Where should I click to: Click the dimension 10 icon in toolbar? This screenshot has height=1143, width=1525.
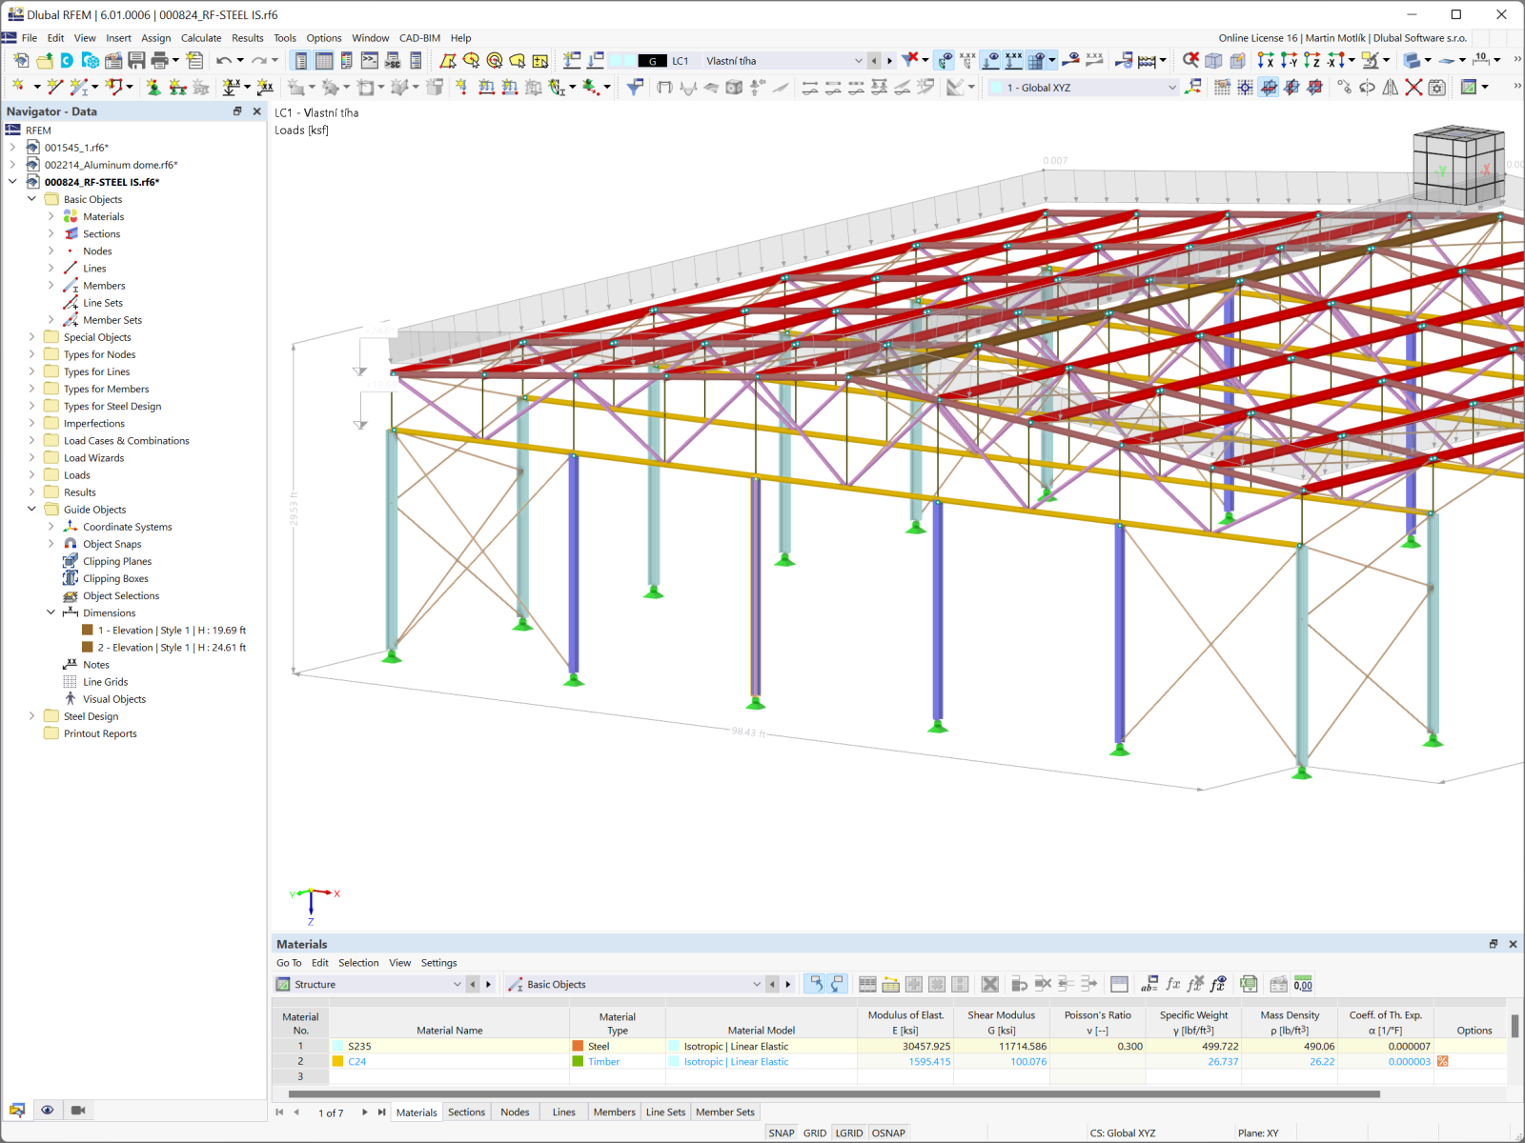point(1481,60)
